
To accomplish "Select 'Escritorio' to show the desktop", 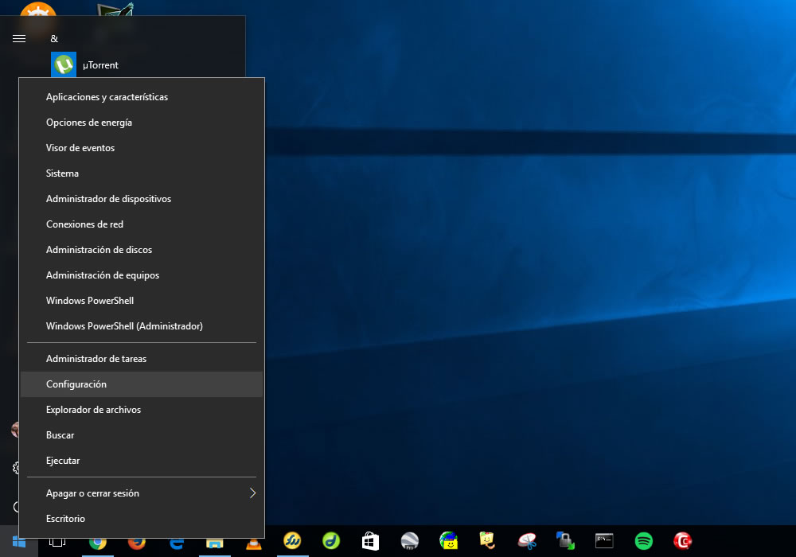I will tap(65, 519).
